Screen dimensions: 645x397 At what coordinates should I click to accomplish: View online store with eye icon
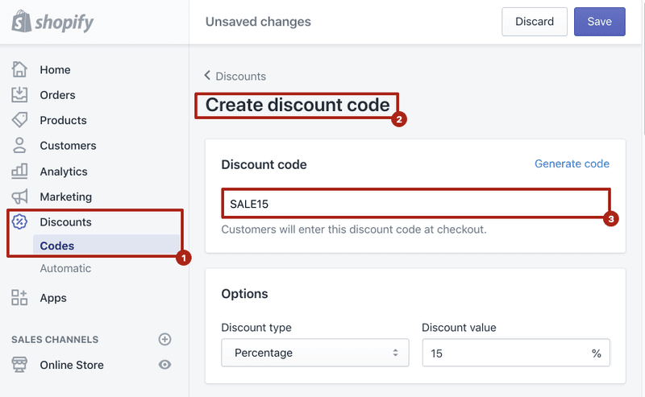pos(165,365)
